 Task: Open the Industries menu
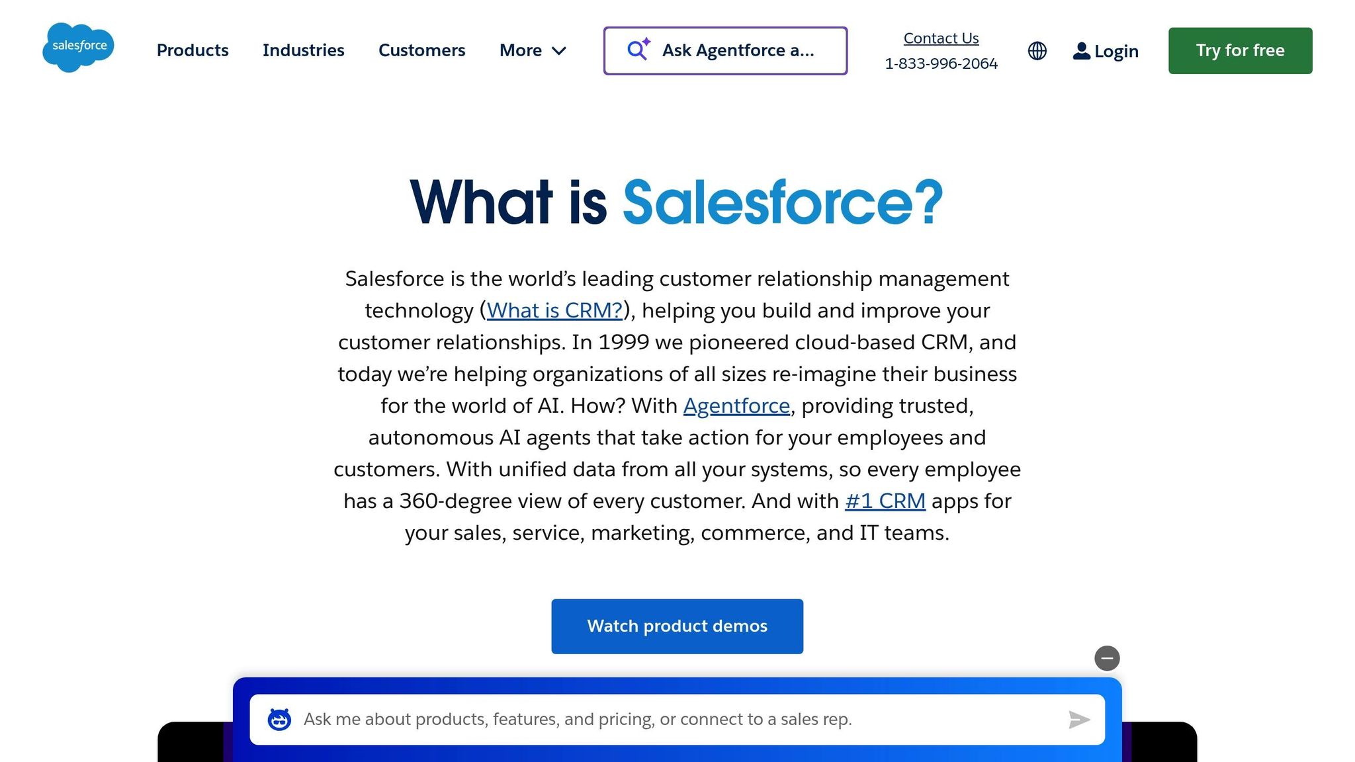[x=304, y=50]
